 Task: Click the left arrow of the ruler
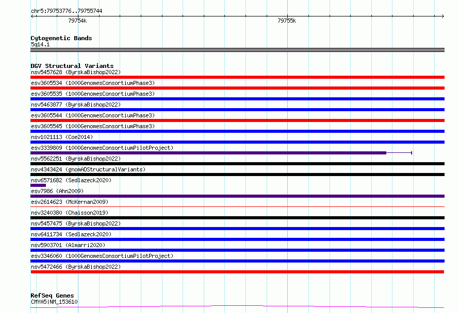click(x=32, y=16)
